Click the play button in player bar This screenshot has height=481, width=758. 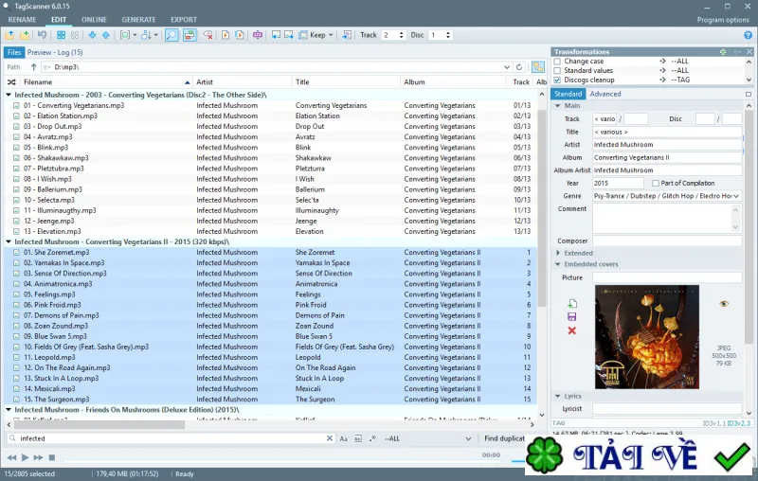tap(26, 457)
